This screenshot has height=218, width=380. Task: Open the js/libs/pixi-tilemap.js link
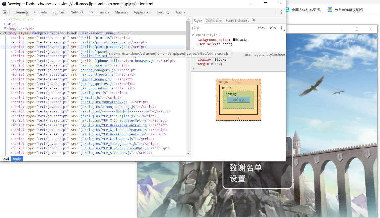(x=103, y=42)
